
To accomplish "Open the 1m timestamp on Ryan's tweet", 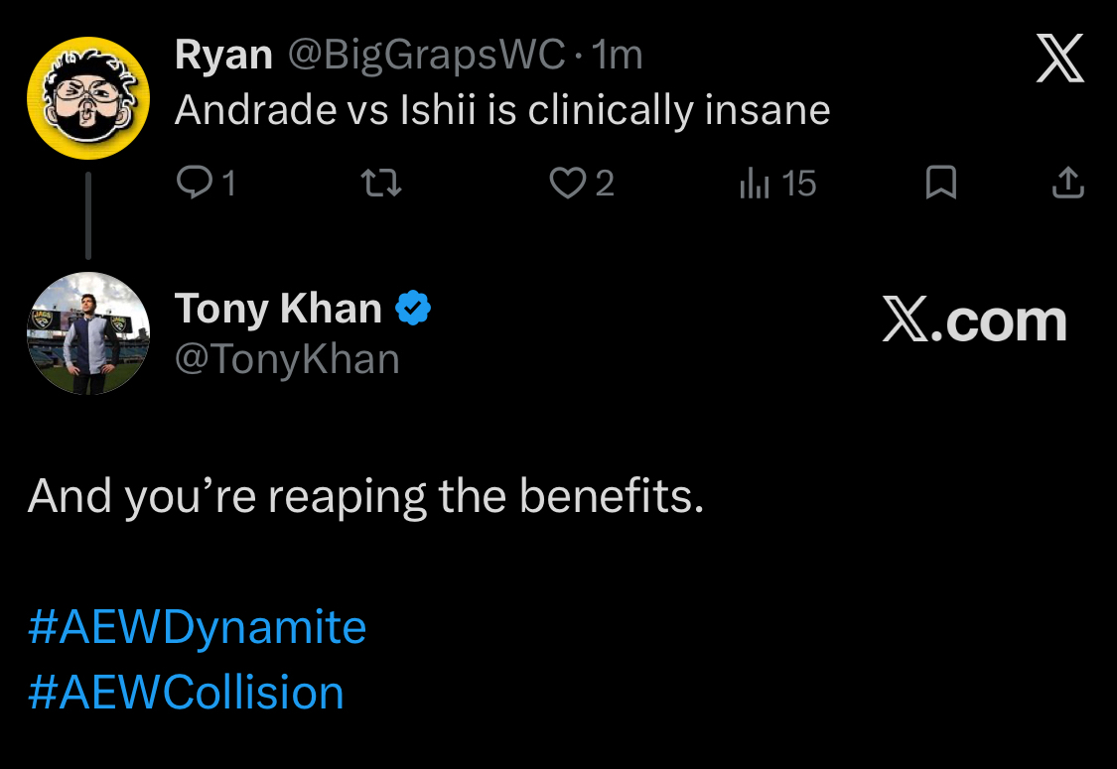I will coord(617,56).
